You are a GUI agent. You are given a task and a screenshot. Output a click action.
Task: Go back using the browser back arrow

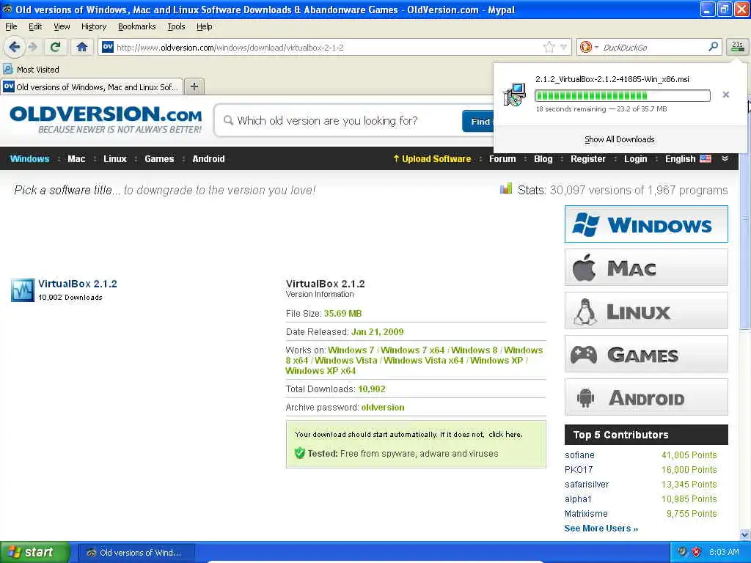pyautogui.click(x=15, y=47)
